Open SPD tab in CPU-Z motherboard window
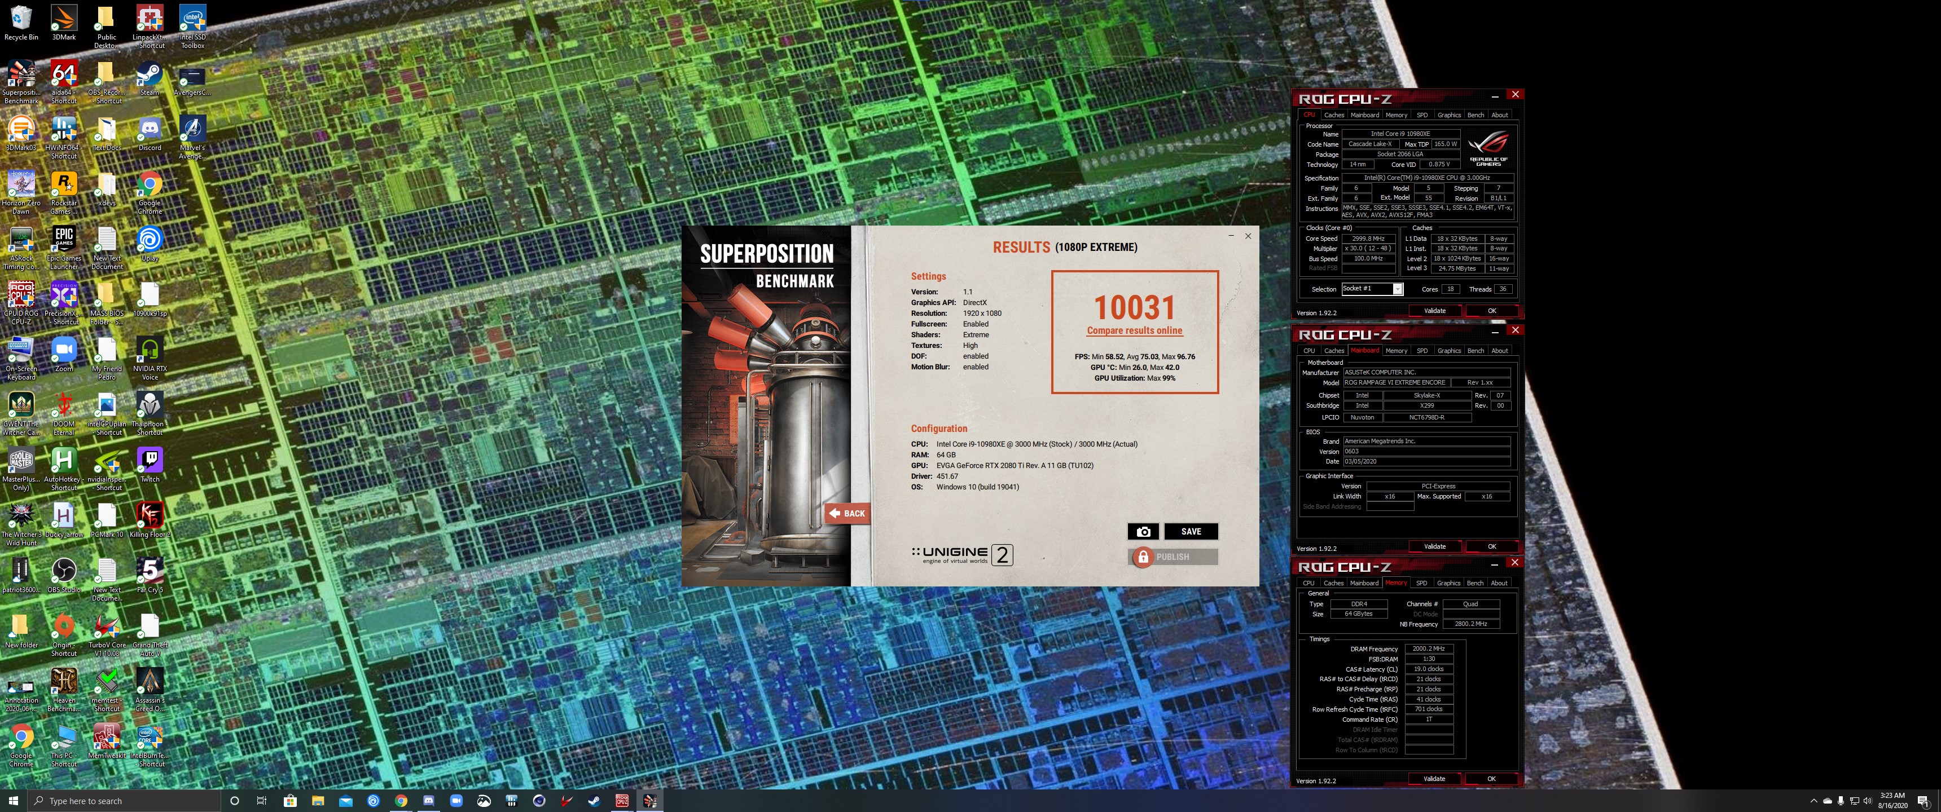The image size is (1941, 812). point(1422,351)
